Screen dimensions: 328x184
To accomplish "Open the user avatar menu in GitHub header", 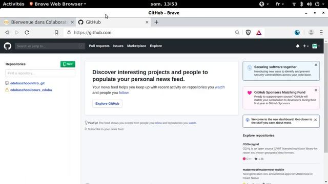I will tap(316, 46).
